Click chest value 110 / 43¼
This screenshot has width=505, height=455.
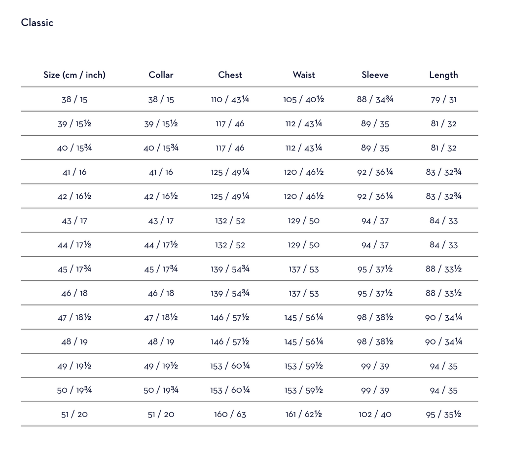click(x=230, y=100)
